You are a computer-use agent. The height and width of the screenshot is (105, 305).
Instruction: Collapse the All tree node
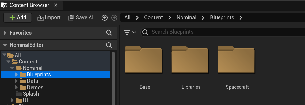[4, 55]
